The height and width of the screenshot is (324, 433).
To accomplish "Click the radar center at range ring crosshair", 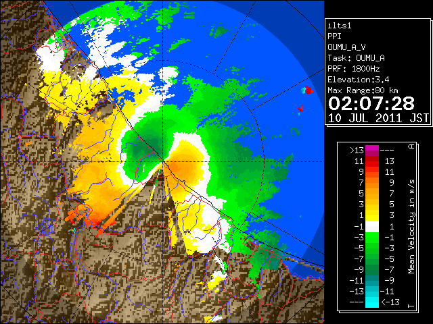I will pyautogui.click(x=162, y=161).
